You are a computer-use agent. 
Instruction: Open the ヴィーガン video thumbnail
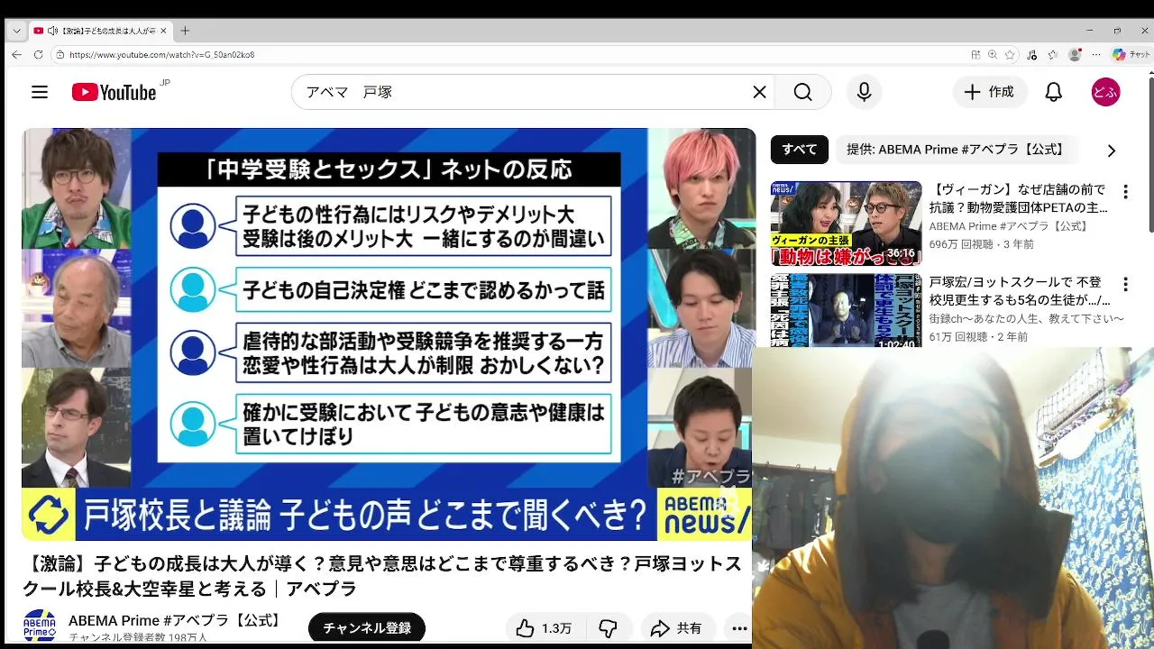coord(846,224)
